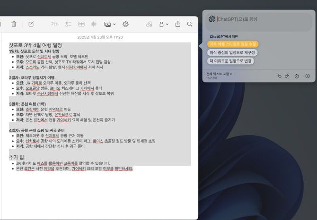Click the heading 3일차: 온천 여행 (1박)
Viewport: 317px width, 220px height.
[x=27, y=104]
